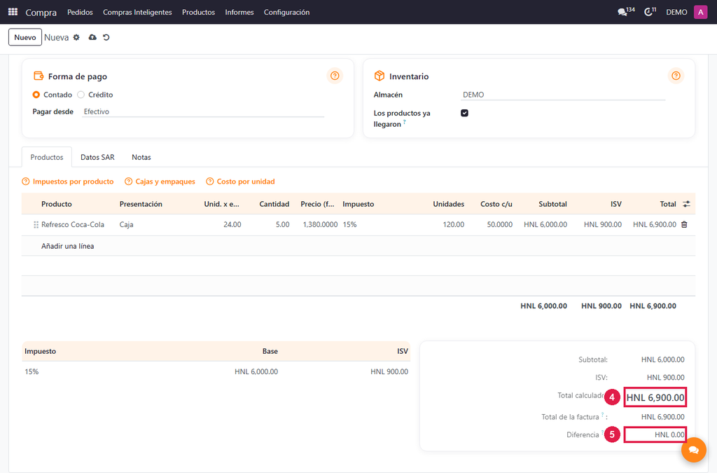Toggle Los productos ya llegaron checkbox
Viewport: 717px width, 473px height.
pos(465,113)
